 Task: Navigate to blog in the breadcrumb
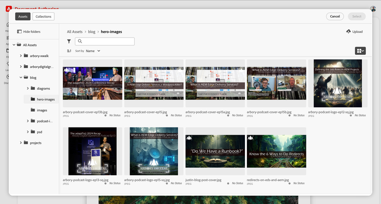click(x=92, y=31)
